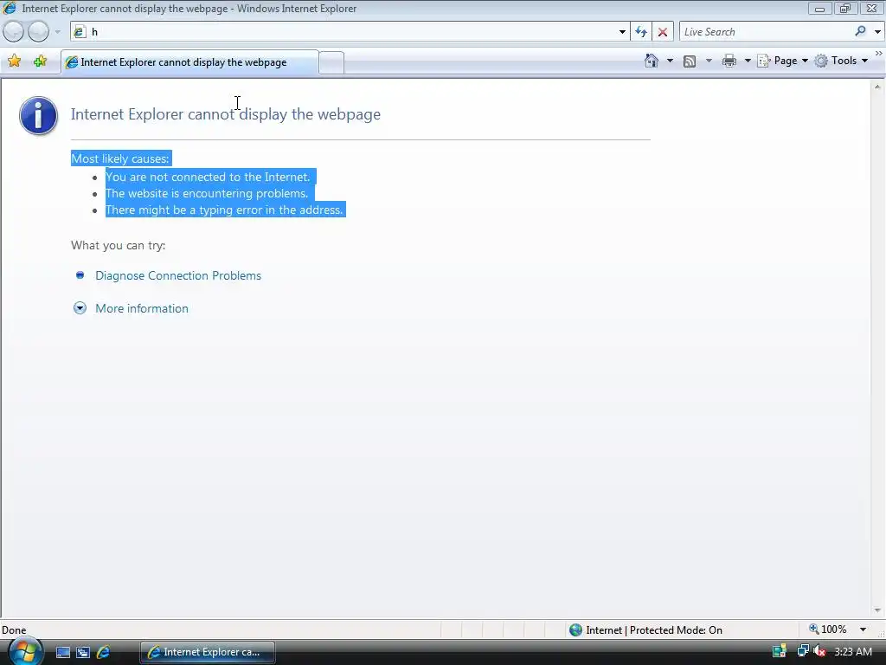This screenshot has height=665, width=886.
Task: Click Switch between windows quick launch icon
Action: click(83, 653)
